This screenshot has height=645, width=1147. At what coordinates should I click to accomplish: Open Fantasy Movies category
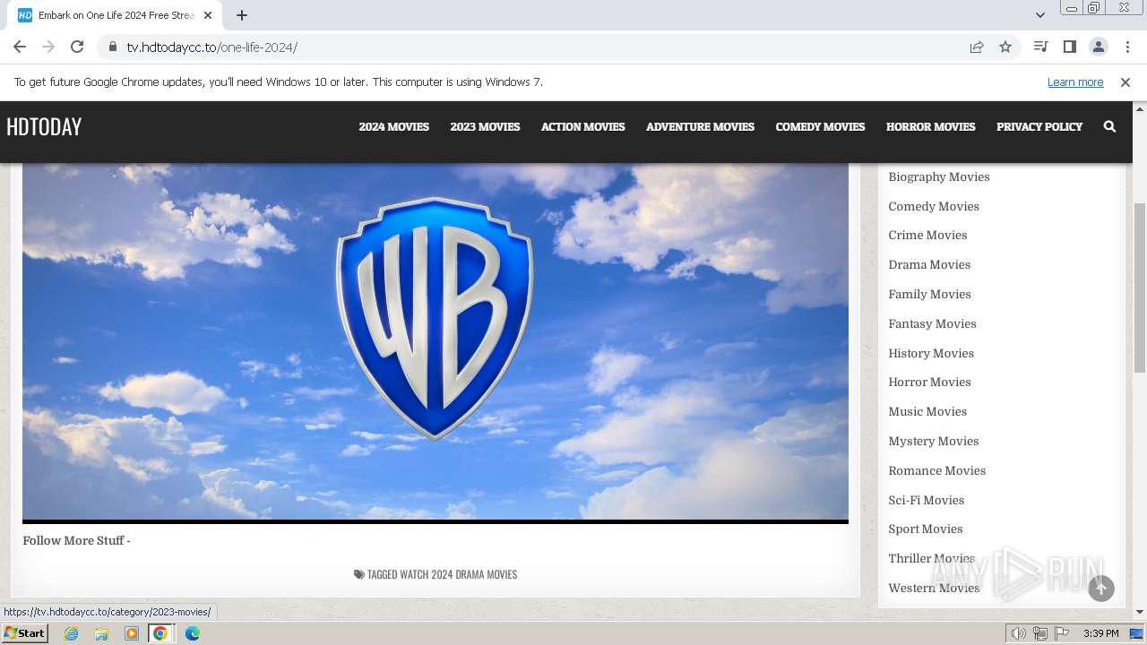[x=932, y=323]
